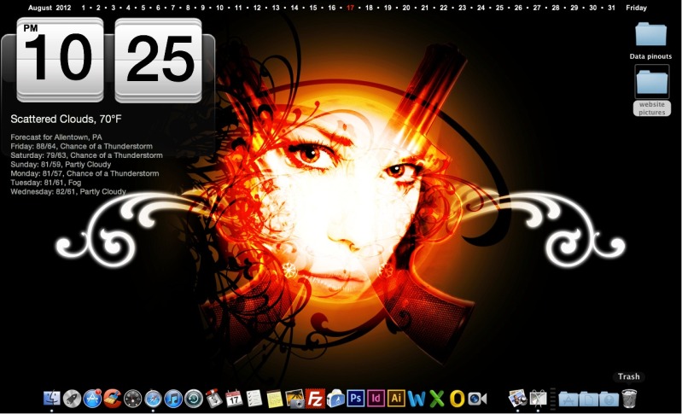Open Downloads folder stack in Dock
682x414 pixels.
click(x=609, y=399)
